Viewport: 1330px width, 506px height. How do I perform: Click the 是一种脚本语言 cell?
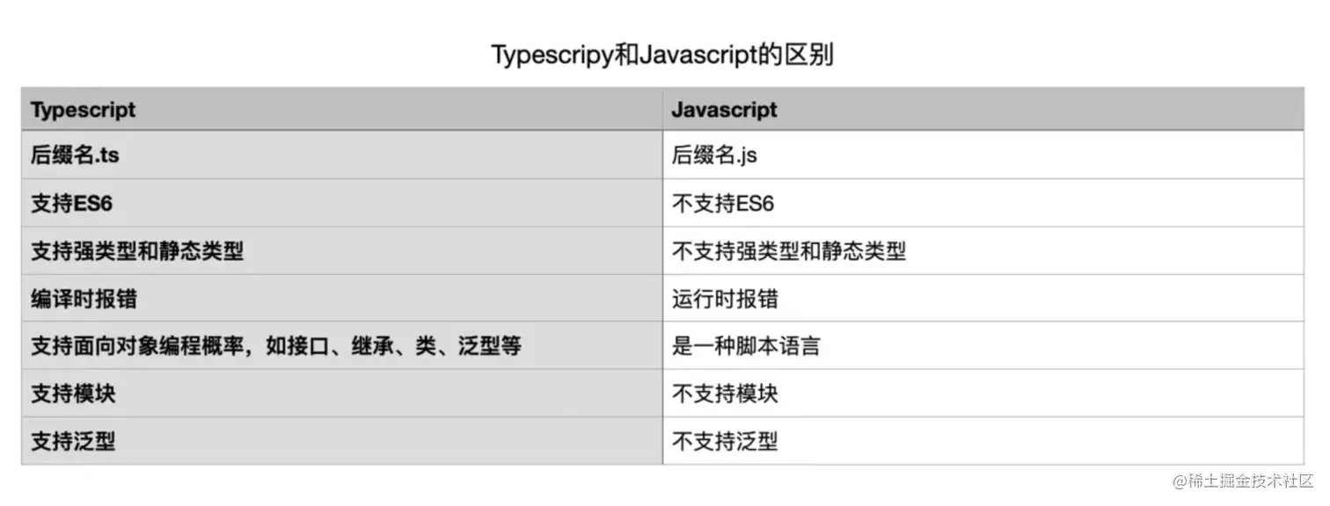tap(983, 345)
